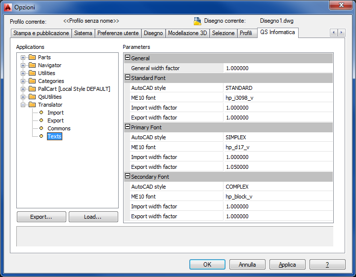This screenshot has width=356, height=277.
Task: Edit the ME10 font value hp_d17_v
Action: pyautogui.click(x=278, y=147)
